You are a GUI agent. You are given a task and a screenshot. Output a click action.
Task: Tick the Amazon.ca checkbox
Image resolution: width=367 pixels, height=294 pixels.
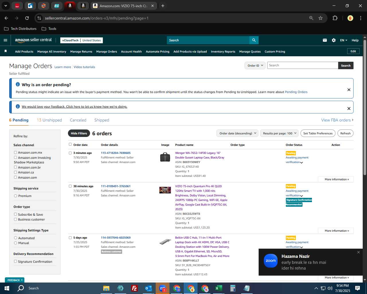[15, 172]
